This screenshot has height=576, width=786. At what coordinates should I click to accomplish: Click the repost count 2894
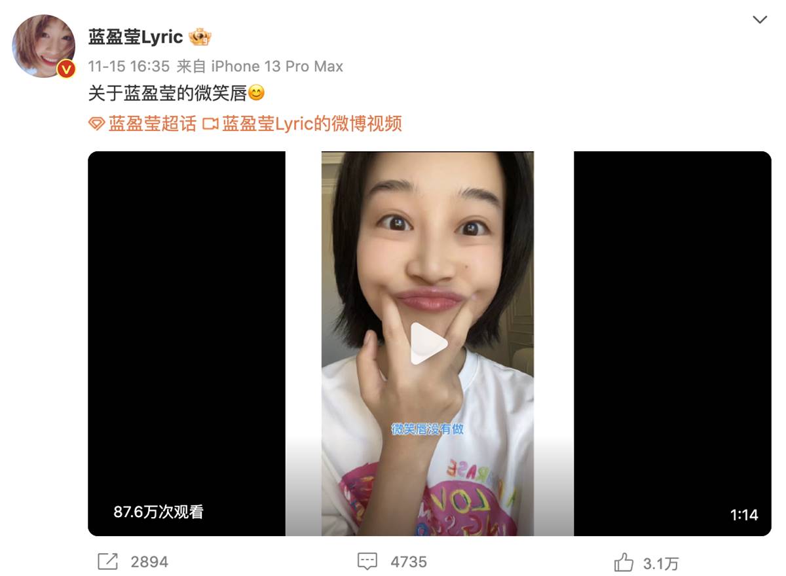(149, 562)
